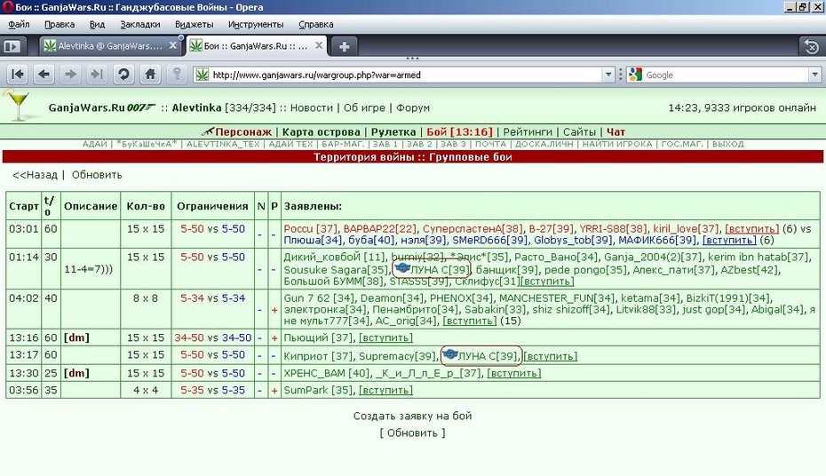Open the Инструменты menu
Viewport: 826px width, 476px height.
pyautogui.click(x=256, y=24)
